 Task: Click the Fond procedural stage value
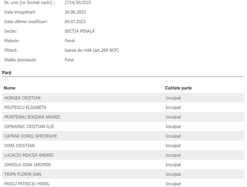pos(69,60)
